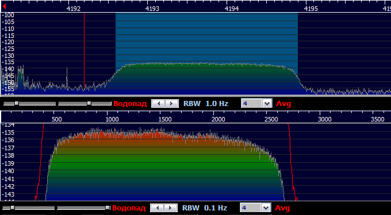This screenshot has width=391, height=215.
Task: Click the red vertical tuning marker in the upper spectrum
Action: click(85, 50)
